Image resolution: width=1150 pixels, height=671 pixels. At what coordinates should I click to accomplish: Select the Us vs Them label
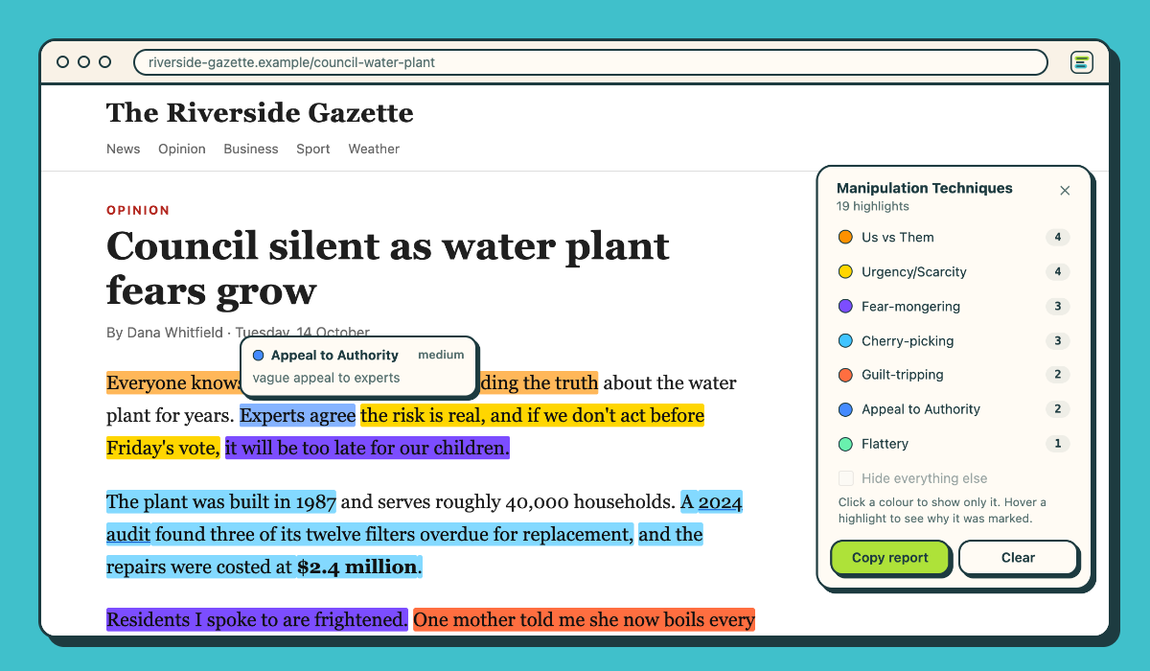point(897,237)
